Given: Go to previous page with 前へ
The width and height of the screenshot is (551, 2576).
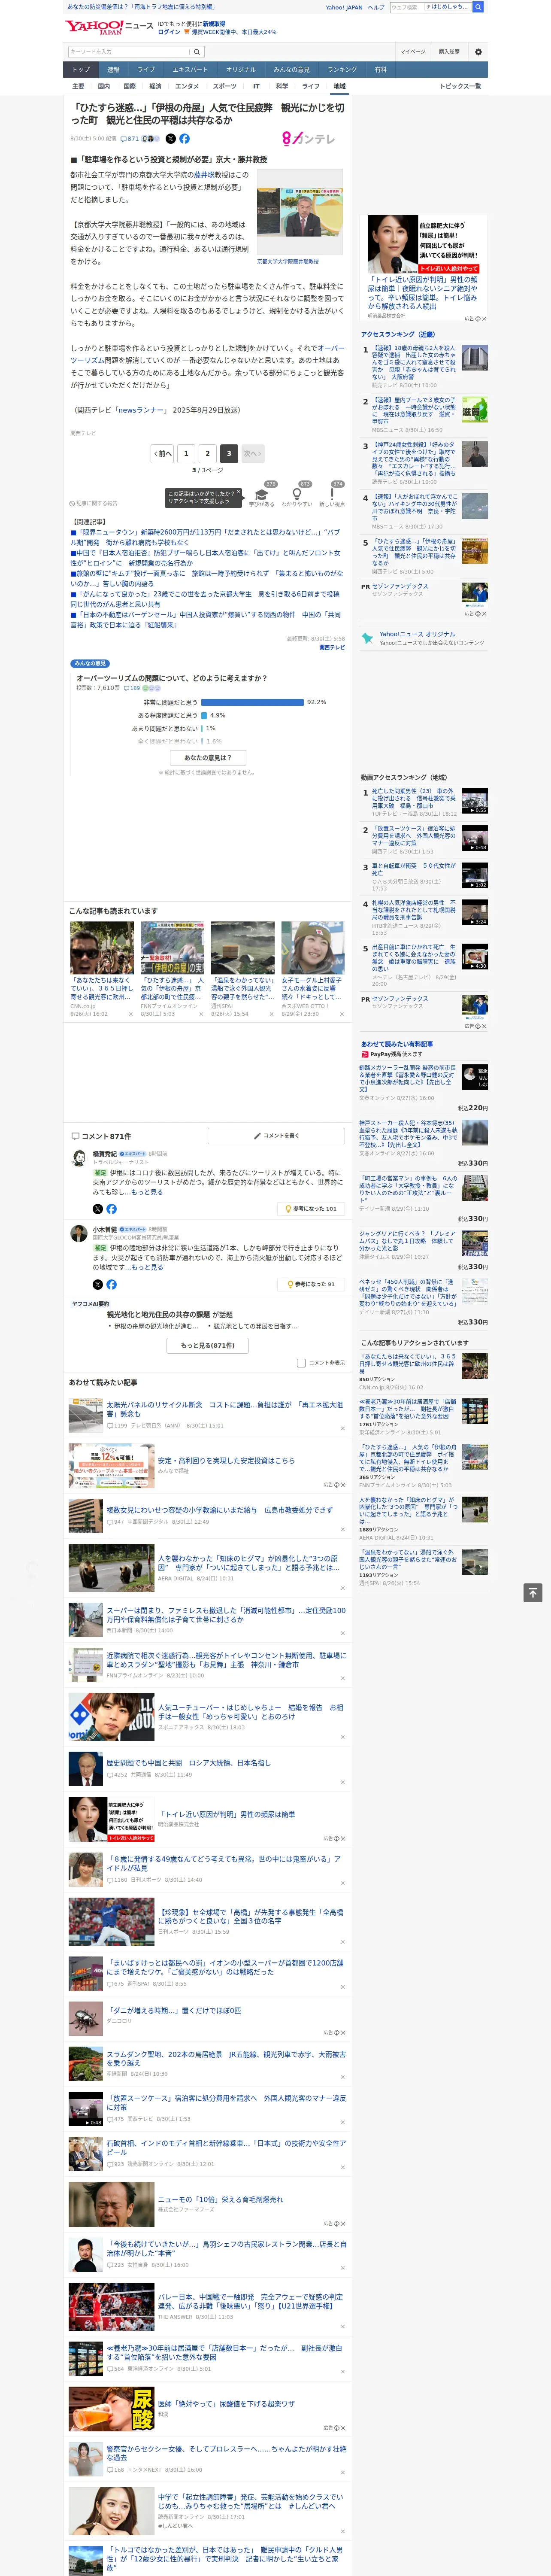Looking at the screenshot, I should (x=163, y=453).
